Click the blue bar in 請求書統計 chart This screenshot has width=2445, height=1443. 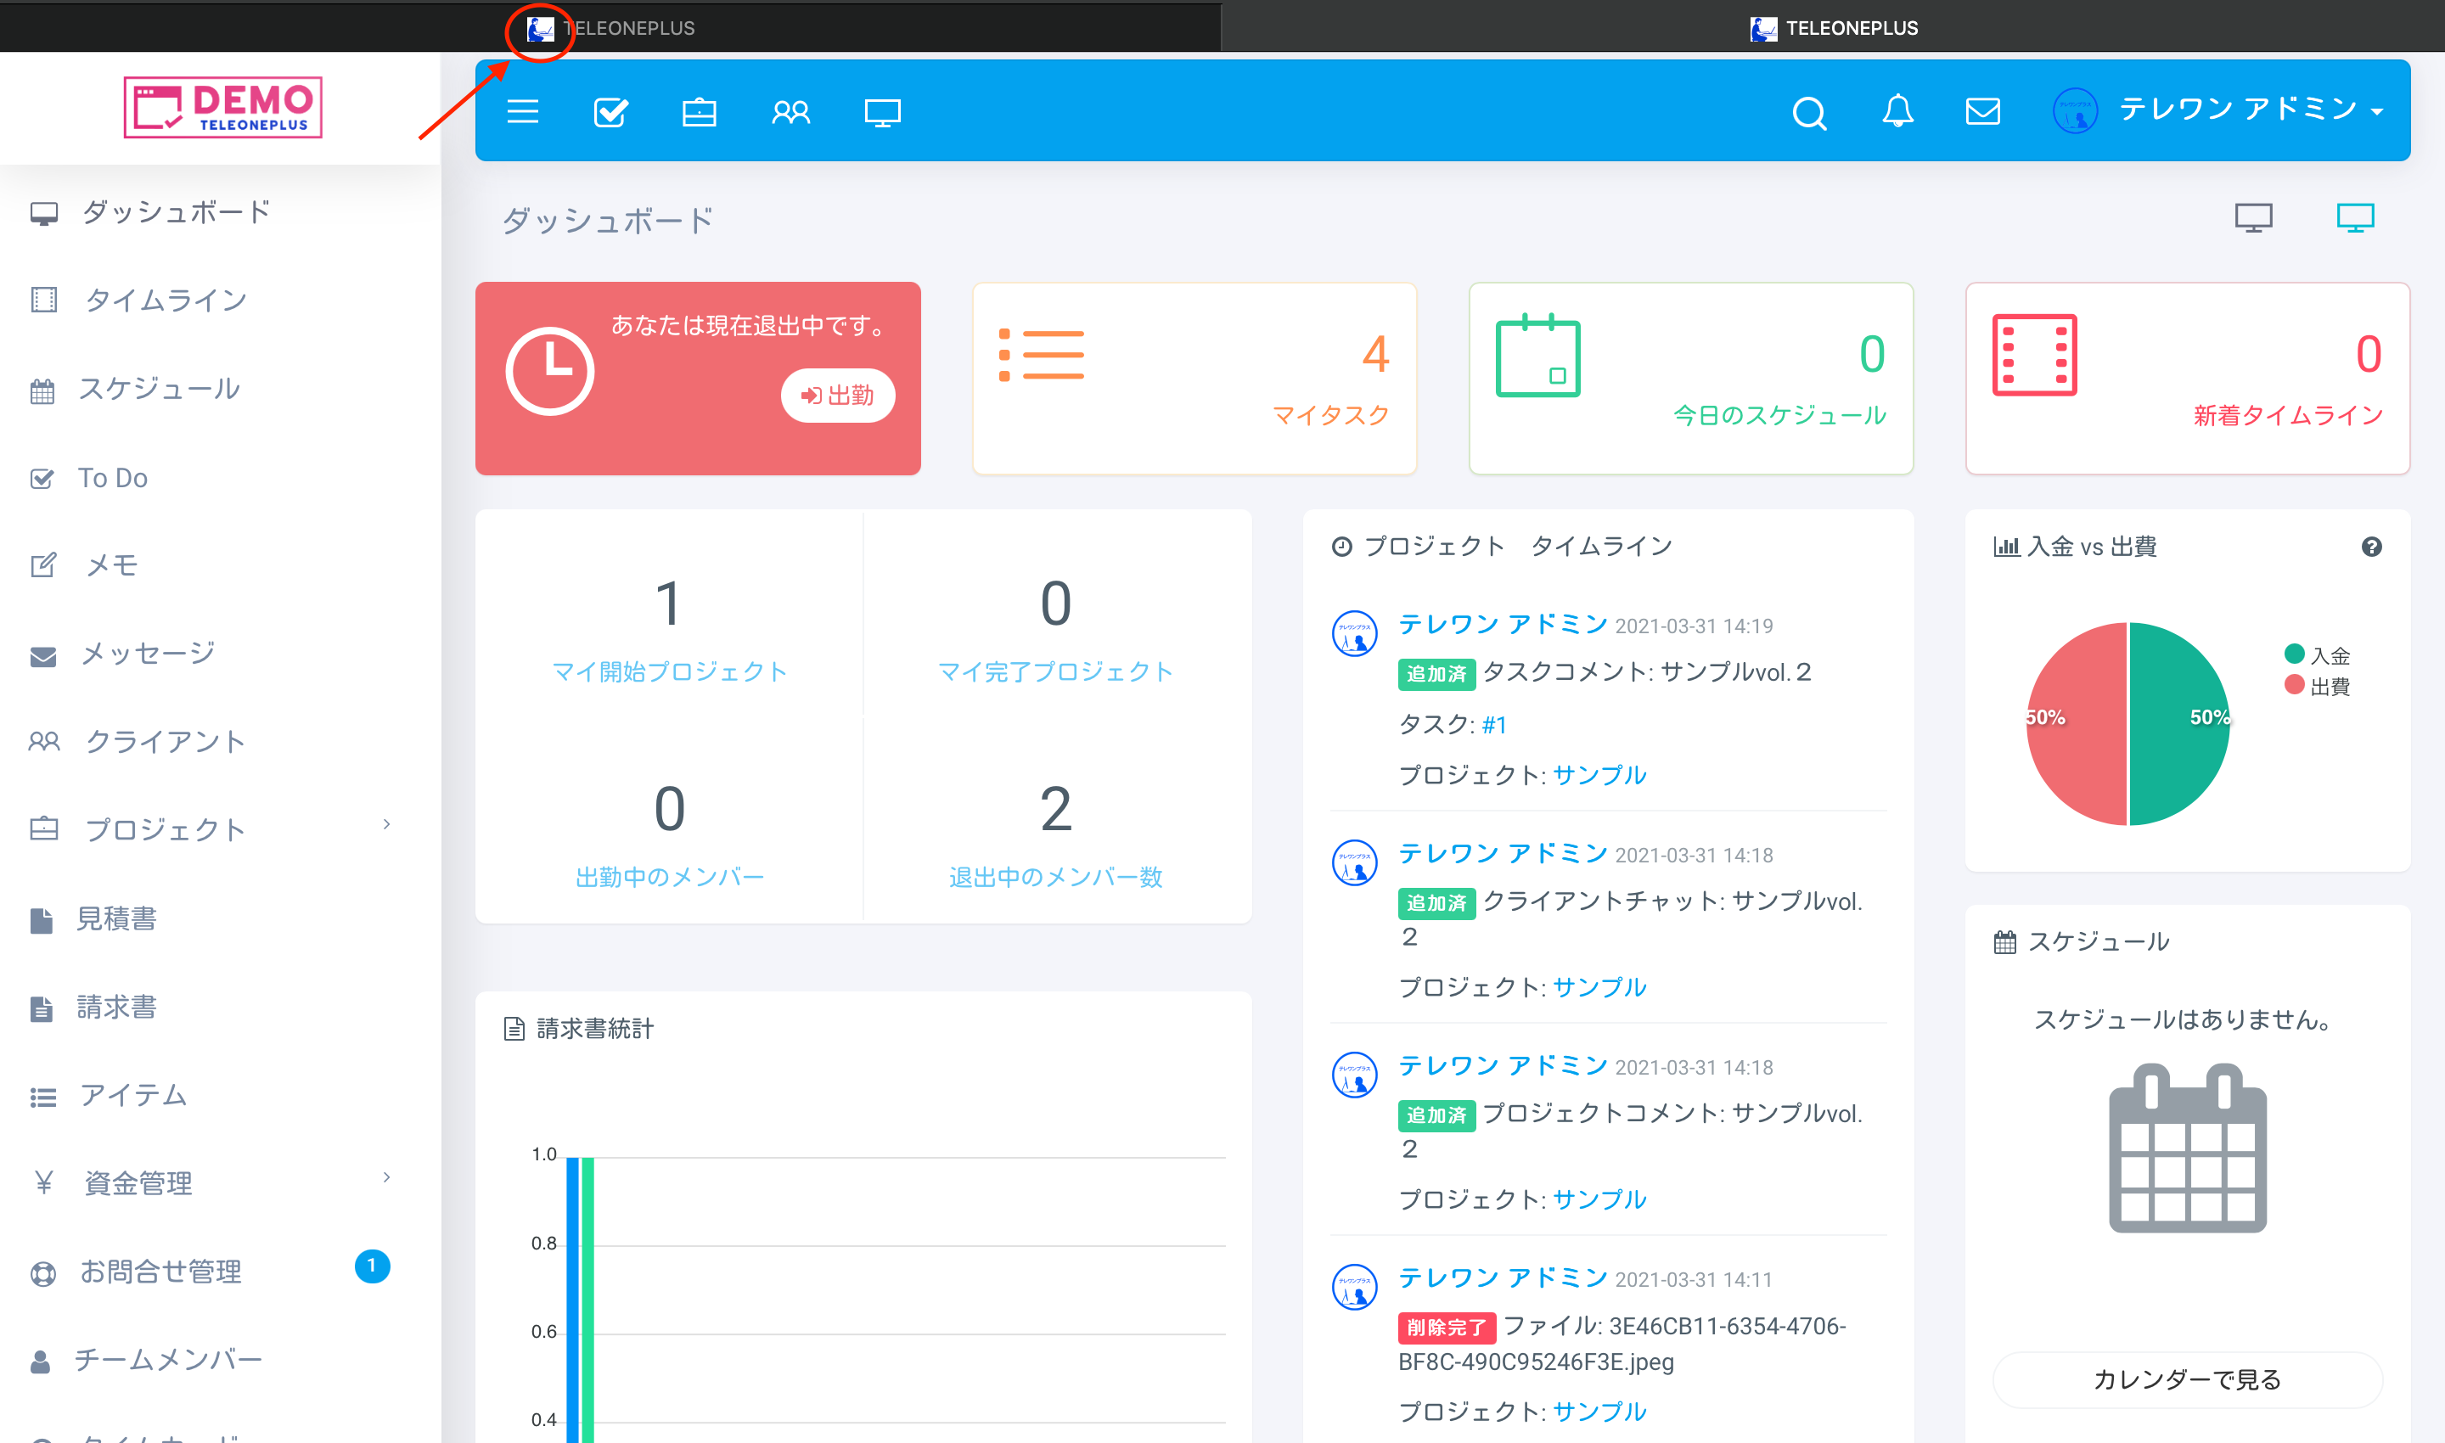(x=573, y=1299)
